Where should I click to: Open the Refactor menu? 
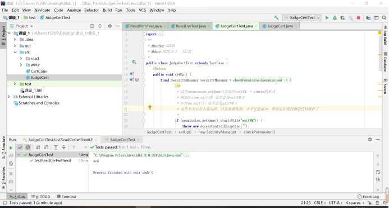pos(91,10)
